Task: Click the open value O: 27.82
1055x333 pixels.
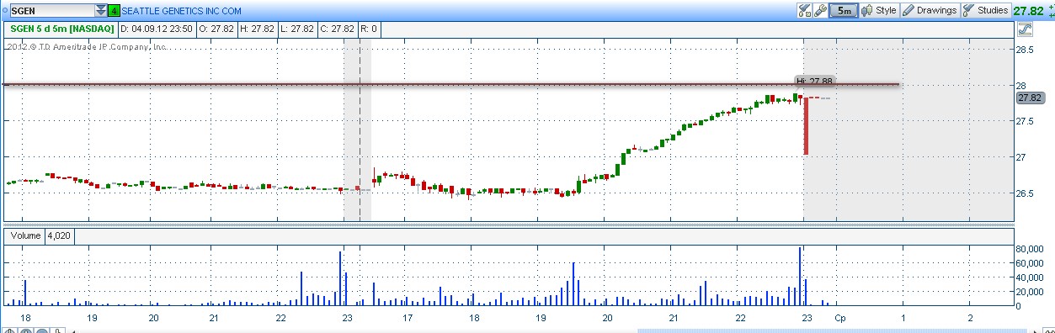Action: pos(217,29)
